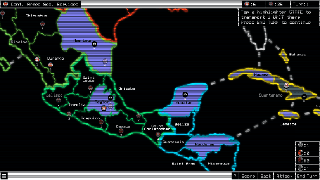Select the black unit icon in Guantanamo
The height and width of the screenshot is (180, 320).
(x=304, y=96)
